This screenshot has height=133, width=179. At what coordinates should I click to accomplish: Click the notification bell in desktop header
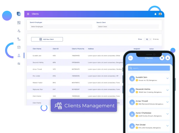[155, 14]
